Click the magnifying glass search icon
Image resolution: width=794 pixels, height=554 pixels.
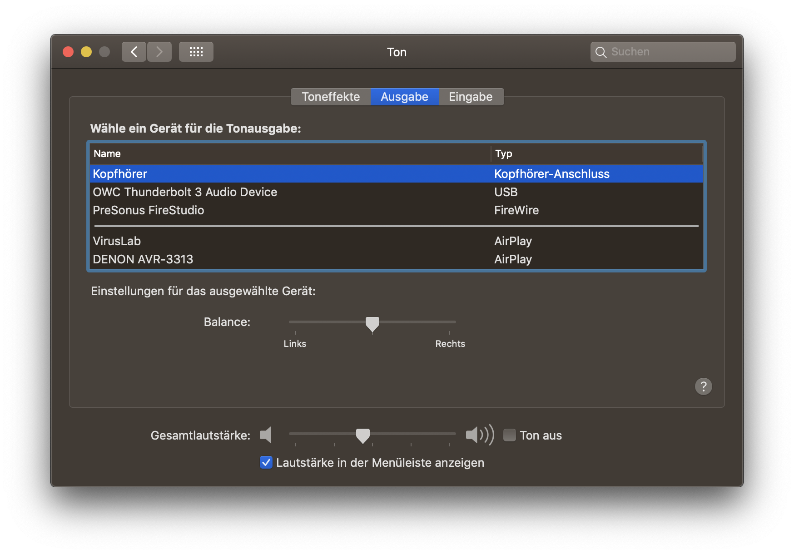click(x=600, y=52)
